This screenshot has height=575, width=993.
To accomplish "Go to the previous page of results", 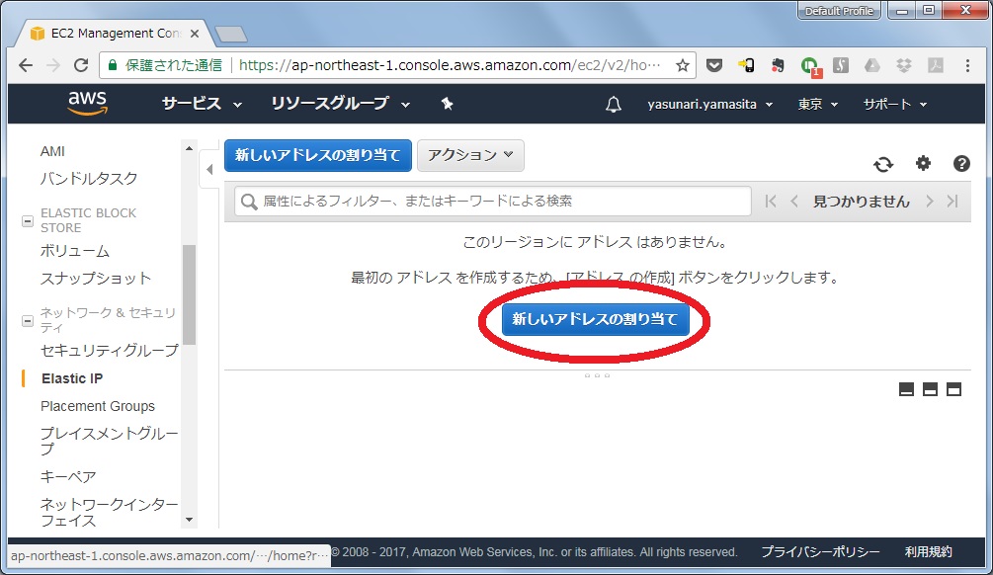I will [794, 202].
